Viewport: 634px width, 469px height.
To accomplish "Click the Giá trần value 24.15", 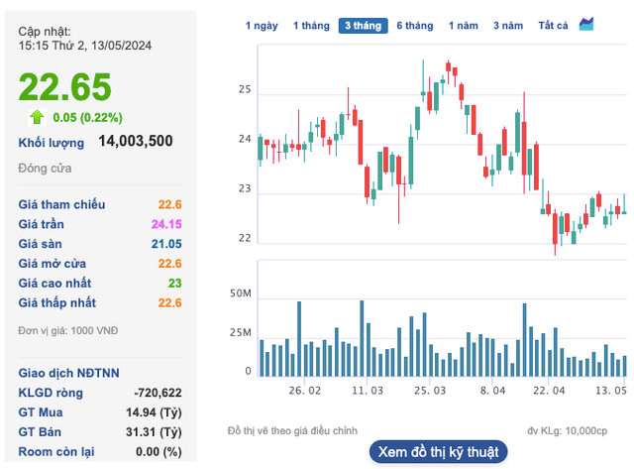I will coord(164,224).
